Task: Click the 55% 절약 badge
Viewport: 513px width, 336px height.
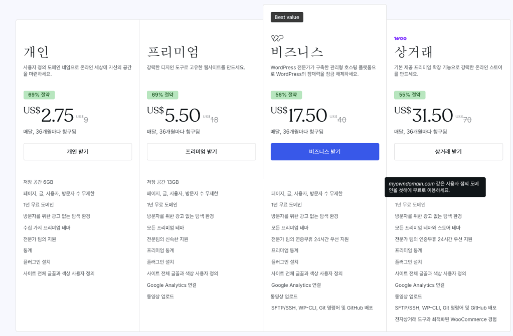Action: [x=410, y=95]
